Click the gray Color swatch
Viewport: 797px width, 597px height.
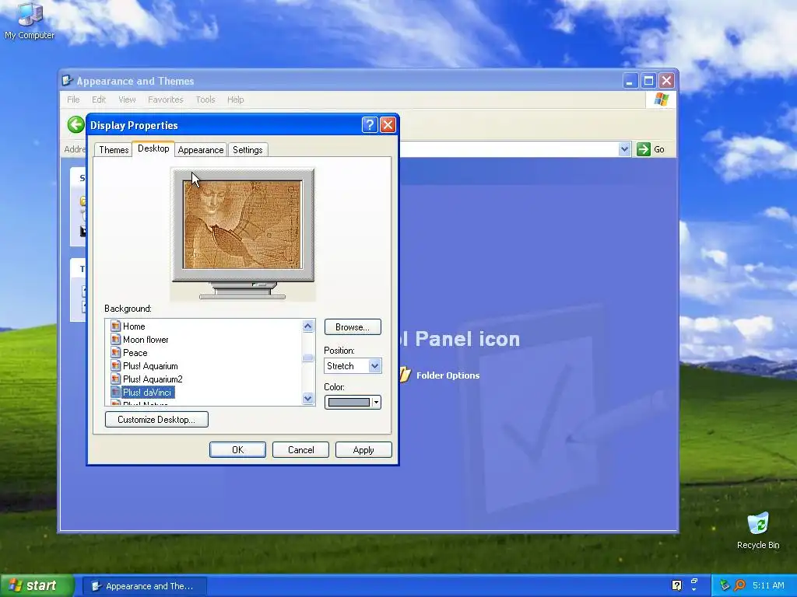click(x=349, y=403)
